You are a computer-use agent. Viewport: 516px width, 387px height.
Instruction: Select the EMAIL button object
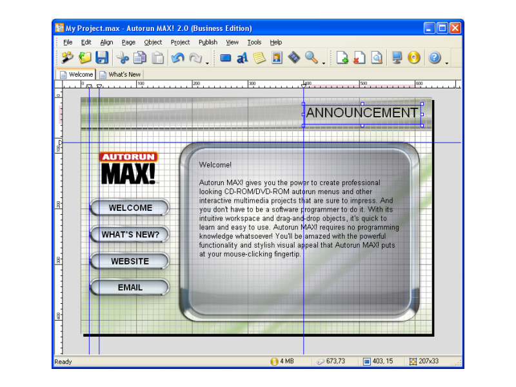tap(130, 287)
